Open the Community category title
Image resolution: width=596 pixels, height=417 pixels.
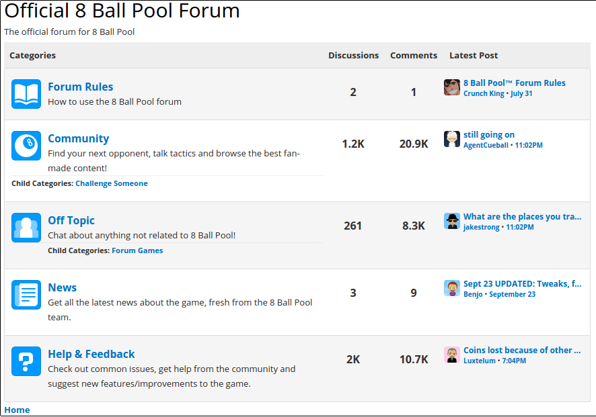[x=78, y=138]
